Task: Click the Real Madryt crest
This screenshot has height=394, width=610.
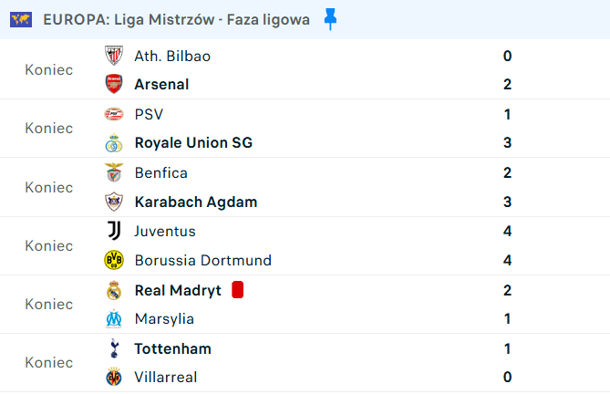Action: coord(114,290)
